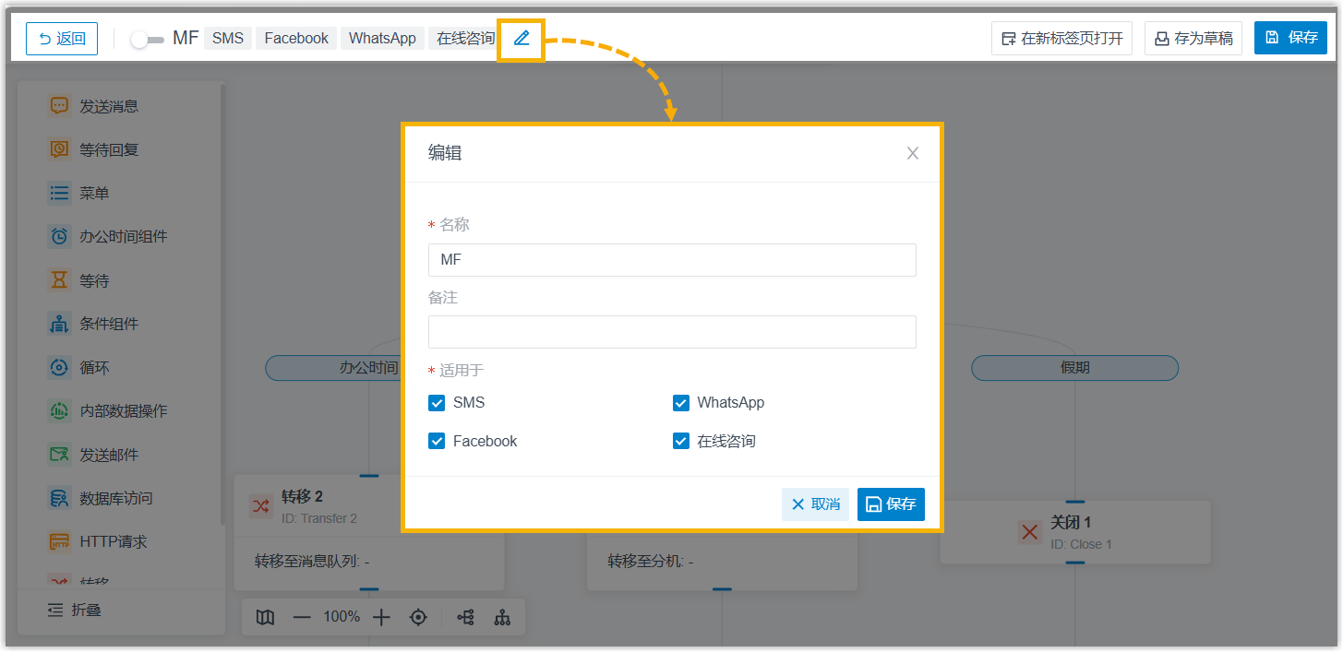Click the minimap icon in zoom toolbar
The height and width of the screenshot is (652, 1343).
tap(265, 618)
